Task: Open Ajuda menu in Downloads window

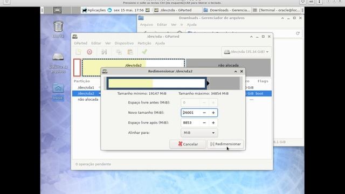Action: pyautogui.click(x=192, y=25)
